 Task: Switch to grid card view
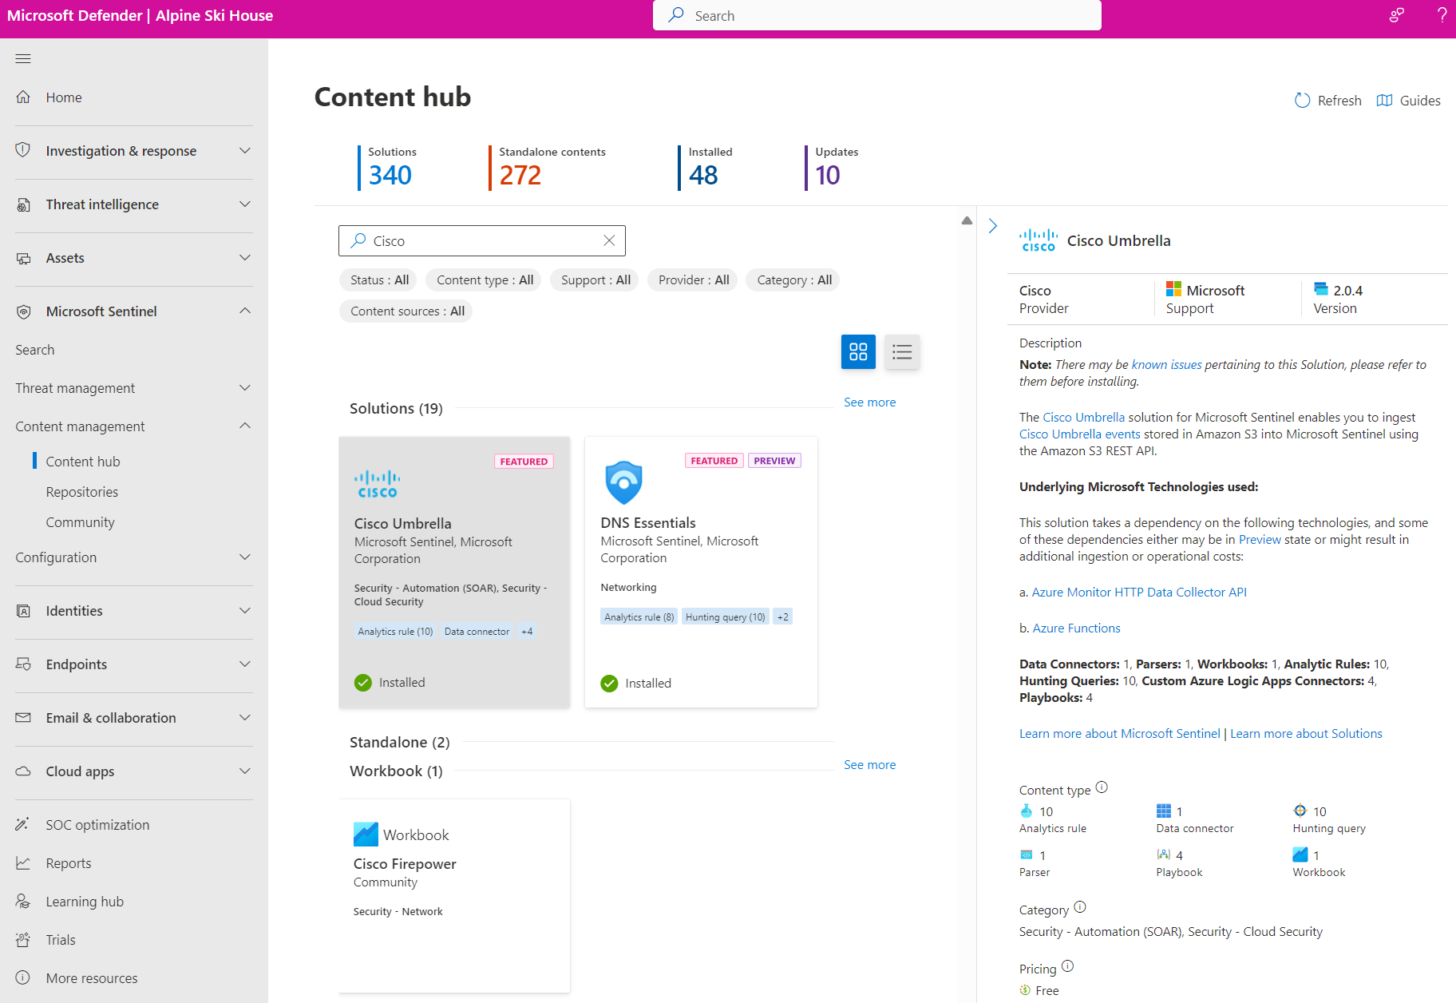click(x=858, y=351)
